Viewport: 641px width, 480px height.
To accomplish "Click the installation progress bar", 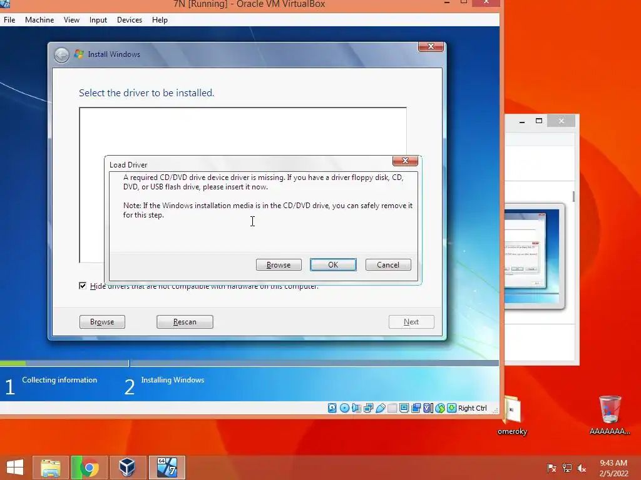I will point(249,363).
